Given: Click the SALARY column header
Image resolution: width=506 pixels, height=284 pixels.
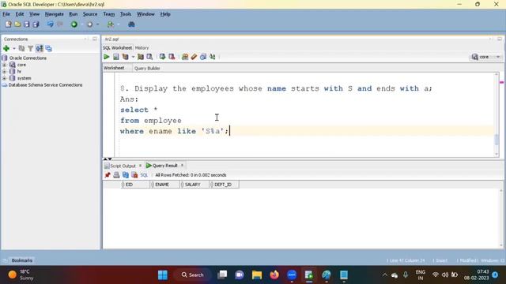Looking at the screenshot, I should [x=194, y=185].
